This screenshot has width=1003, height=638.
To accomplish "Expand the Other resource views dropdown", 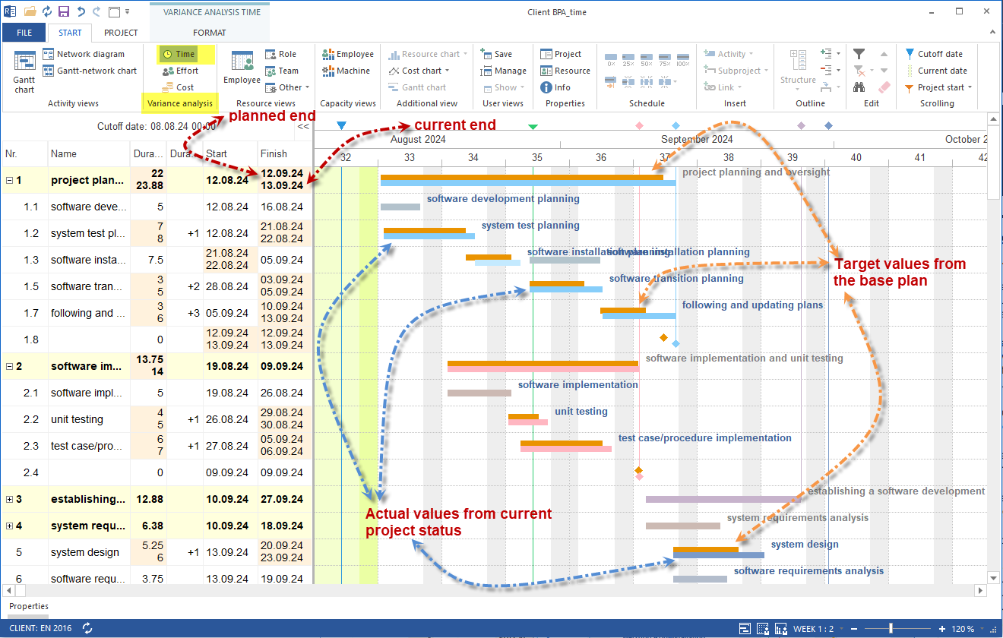I will tap(287, 87).
